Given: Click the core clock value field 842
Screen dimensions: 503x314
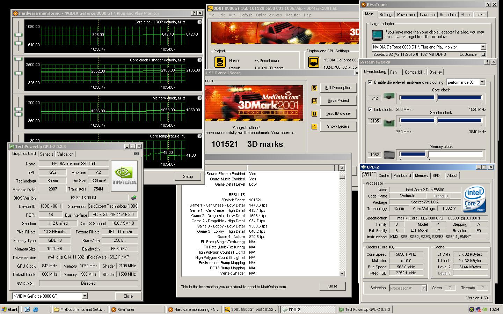Looking at the screenshot, I should pos(375,98).
